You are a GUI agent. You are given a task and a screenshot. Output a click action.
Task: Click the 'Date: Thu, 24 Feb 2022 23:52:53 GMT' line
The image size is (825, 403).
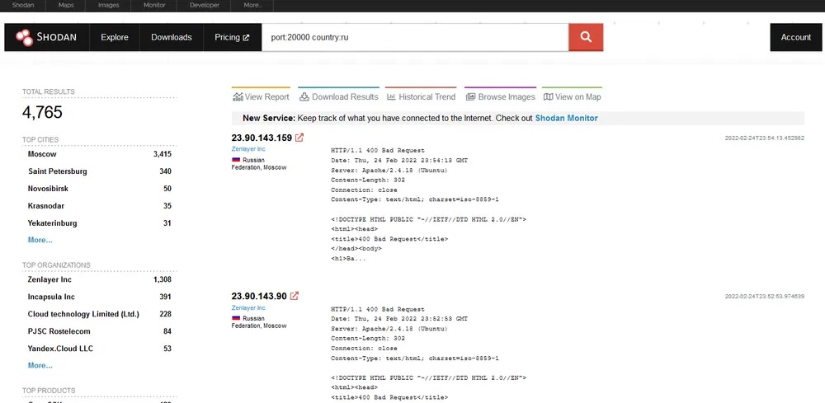coord(399,319)
